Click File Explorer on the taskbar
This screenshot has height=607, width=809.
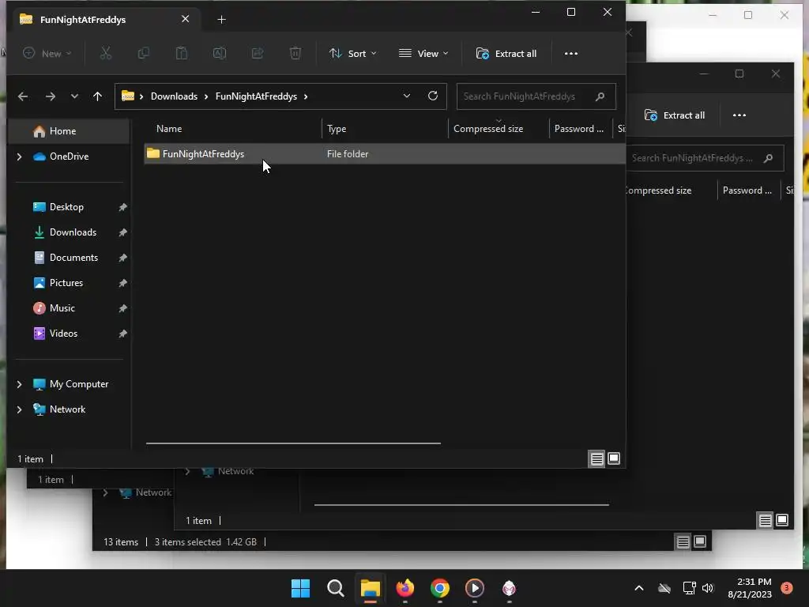click(x=370, y=588)
